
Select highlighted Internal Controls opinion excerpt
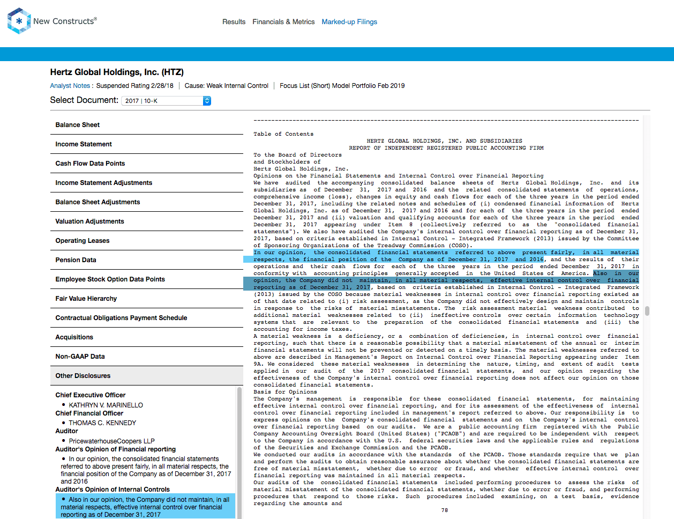[x=145, y=507]
